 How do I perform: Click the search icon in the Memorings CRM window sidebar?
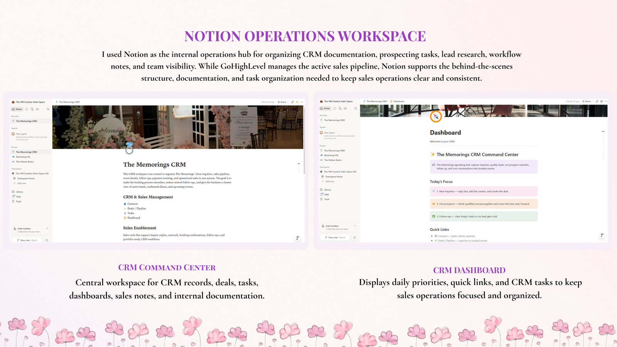48,109
